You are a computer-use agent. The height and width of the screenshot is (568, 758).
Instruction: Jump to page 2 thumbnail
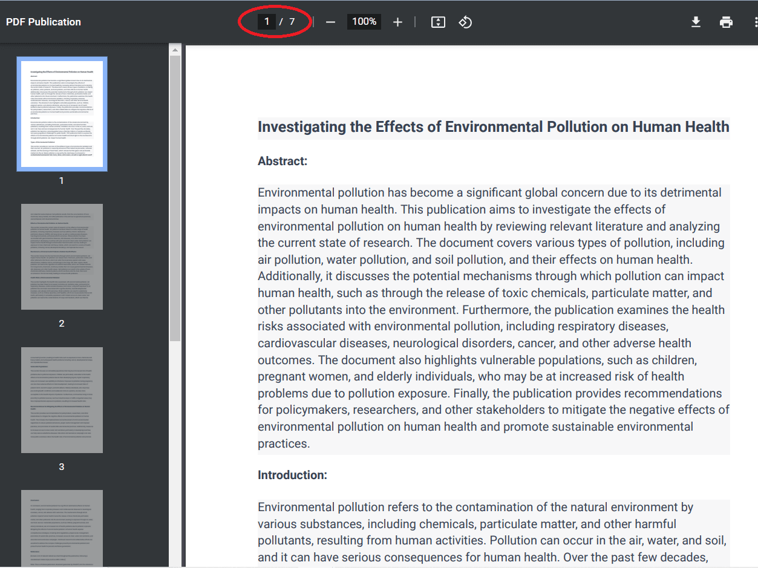62,256
